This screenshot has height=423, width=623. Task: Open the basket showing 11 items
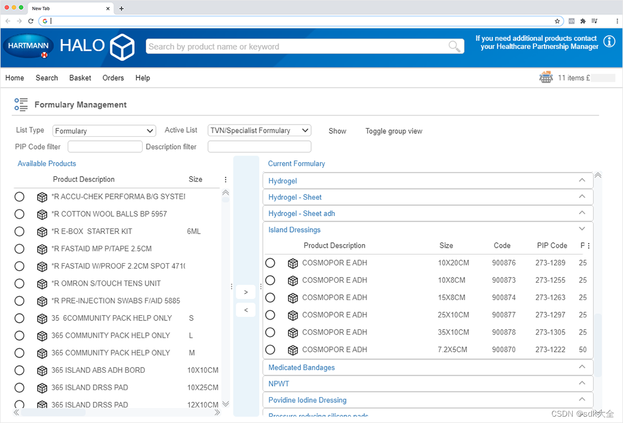545,77
